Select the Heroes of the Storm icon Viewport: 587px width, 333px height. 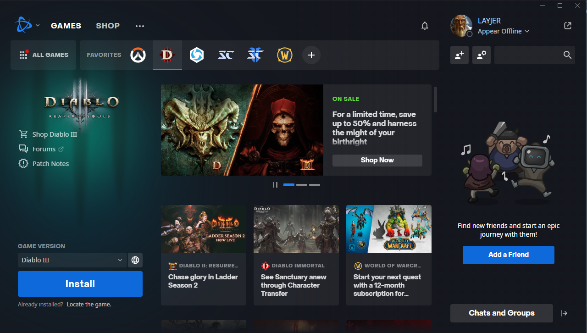click(x=197, y=55)
